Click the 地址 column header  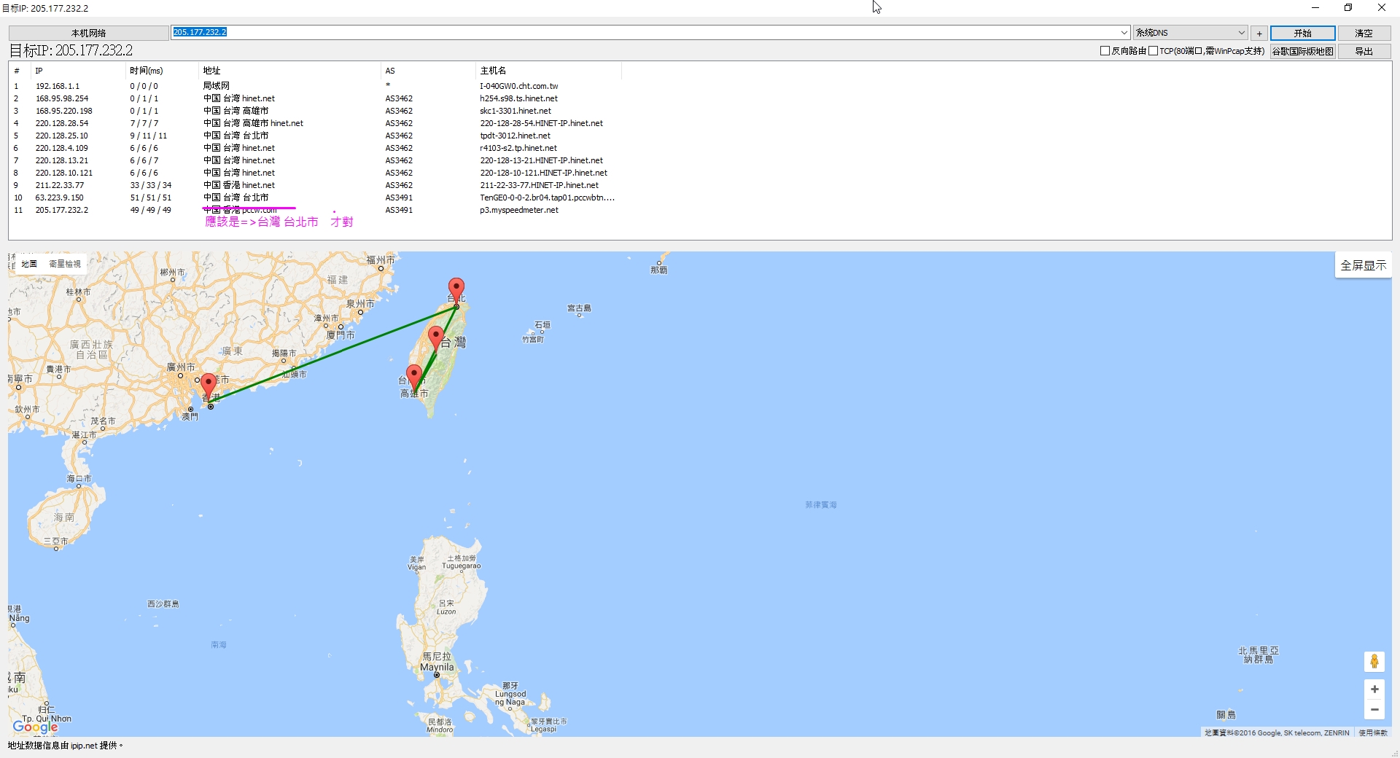pyautogui.click(x=289, y=71)
